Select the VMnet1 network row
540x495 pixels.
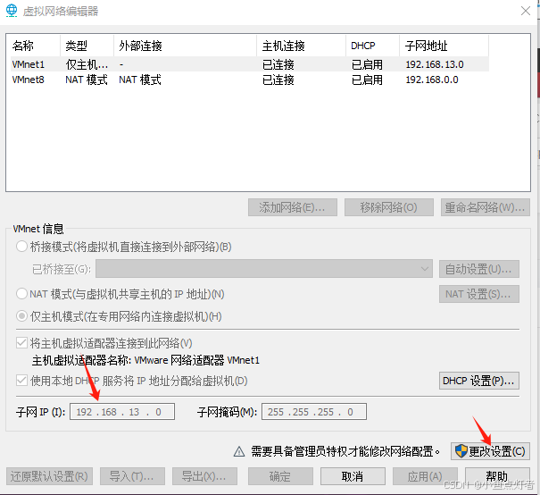click(250, 64)
